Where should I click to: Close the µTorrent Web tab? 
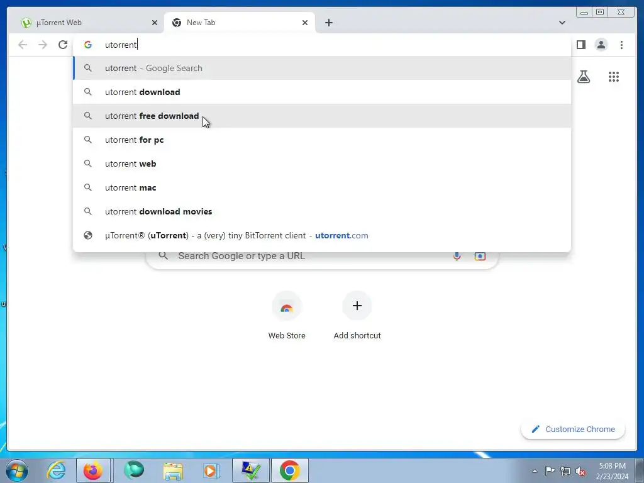(155, 23)
